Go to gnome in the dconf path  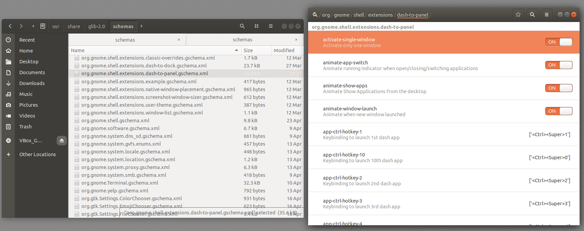342,15
